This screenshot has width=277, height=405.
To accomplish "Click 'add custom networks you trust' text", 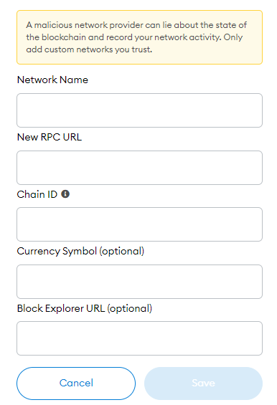I will click(x=88, y=49).
